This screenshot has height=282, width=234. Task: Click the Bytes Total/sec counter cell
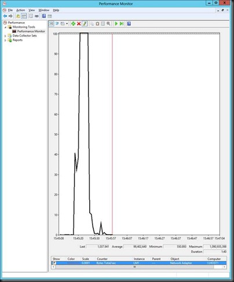106,263
